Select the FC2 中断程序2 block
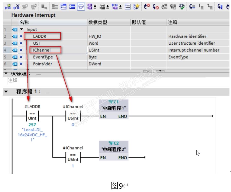This screenshot has height=192, width=231. click(114, 150)
